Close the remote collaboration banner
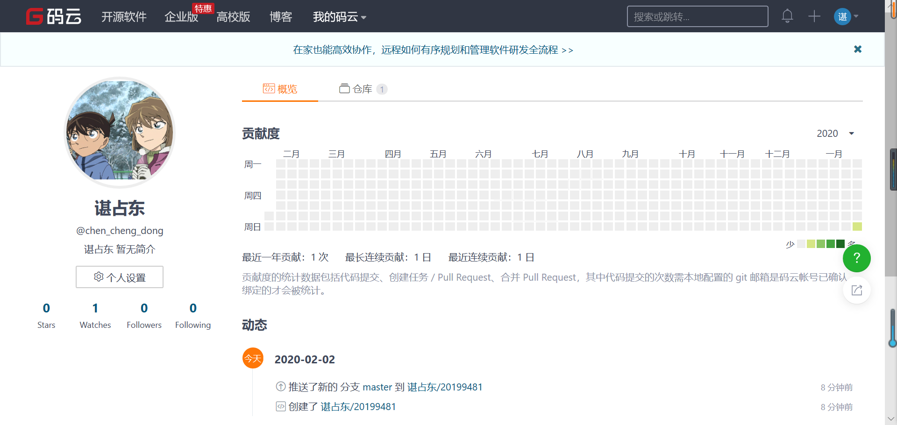Image resolution: width=897 pixels, height=425 pixels. (x=858, y=49)
